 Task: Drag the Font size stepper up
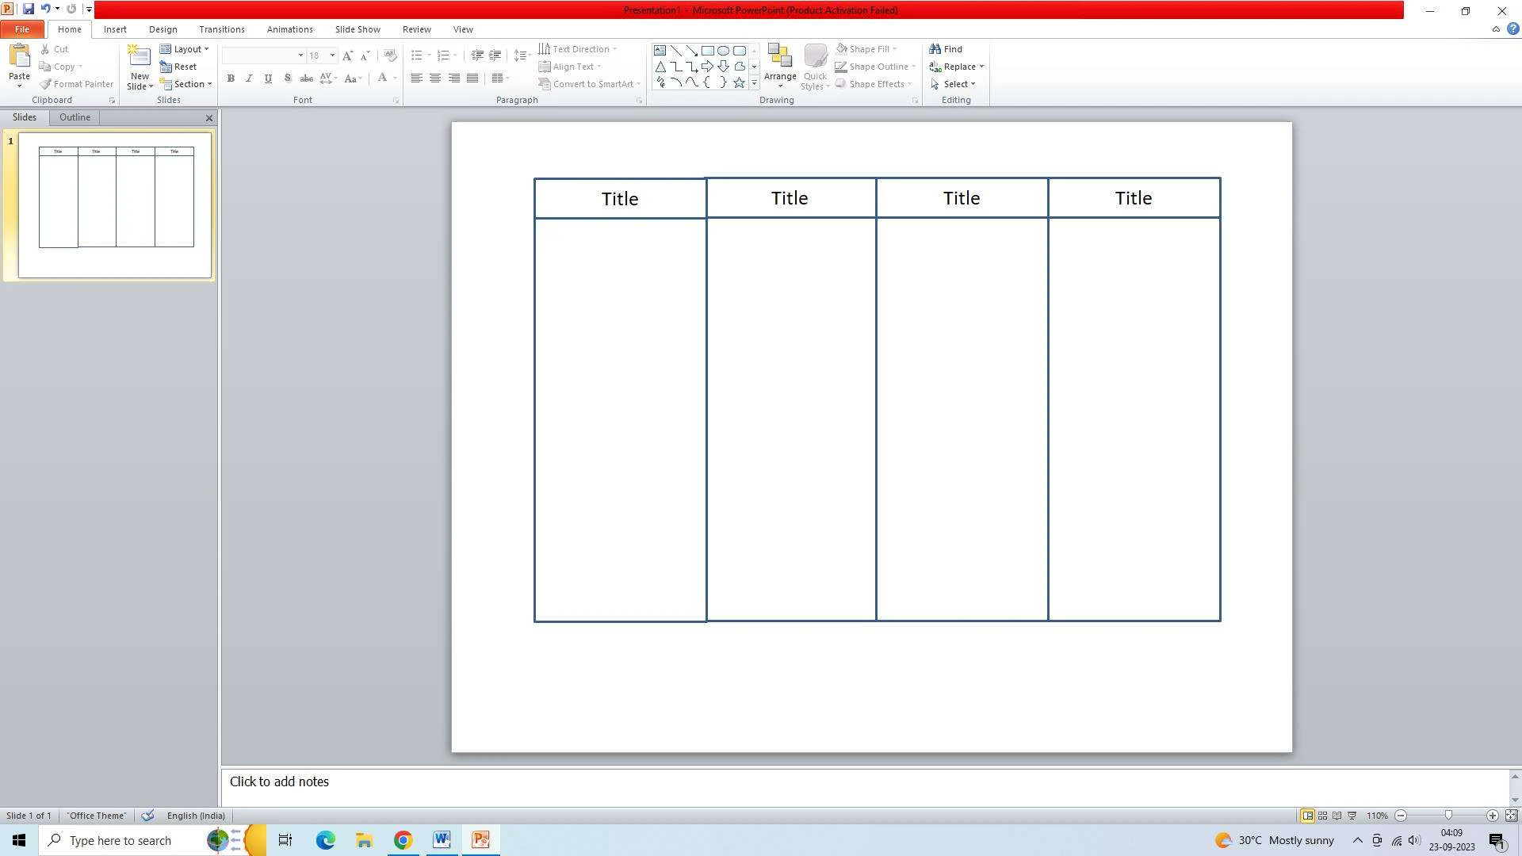(x=347, y=55)
